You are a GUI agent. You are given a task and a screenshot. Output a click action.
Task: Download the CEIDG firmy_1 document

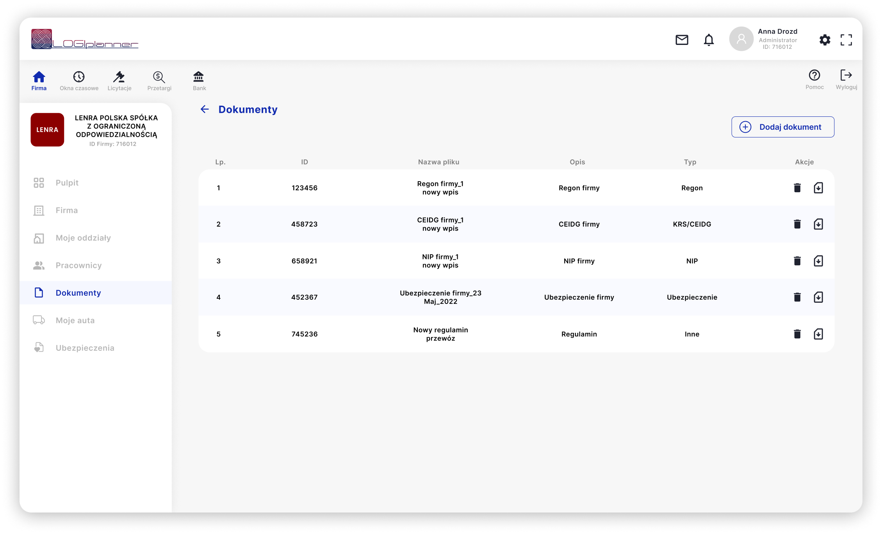(x=818, y=224)
